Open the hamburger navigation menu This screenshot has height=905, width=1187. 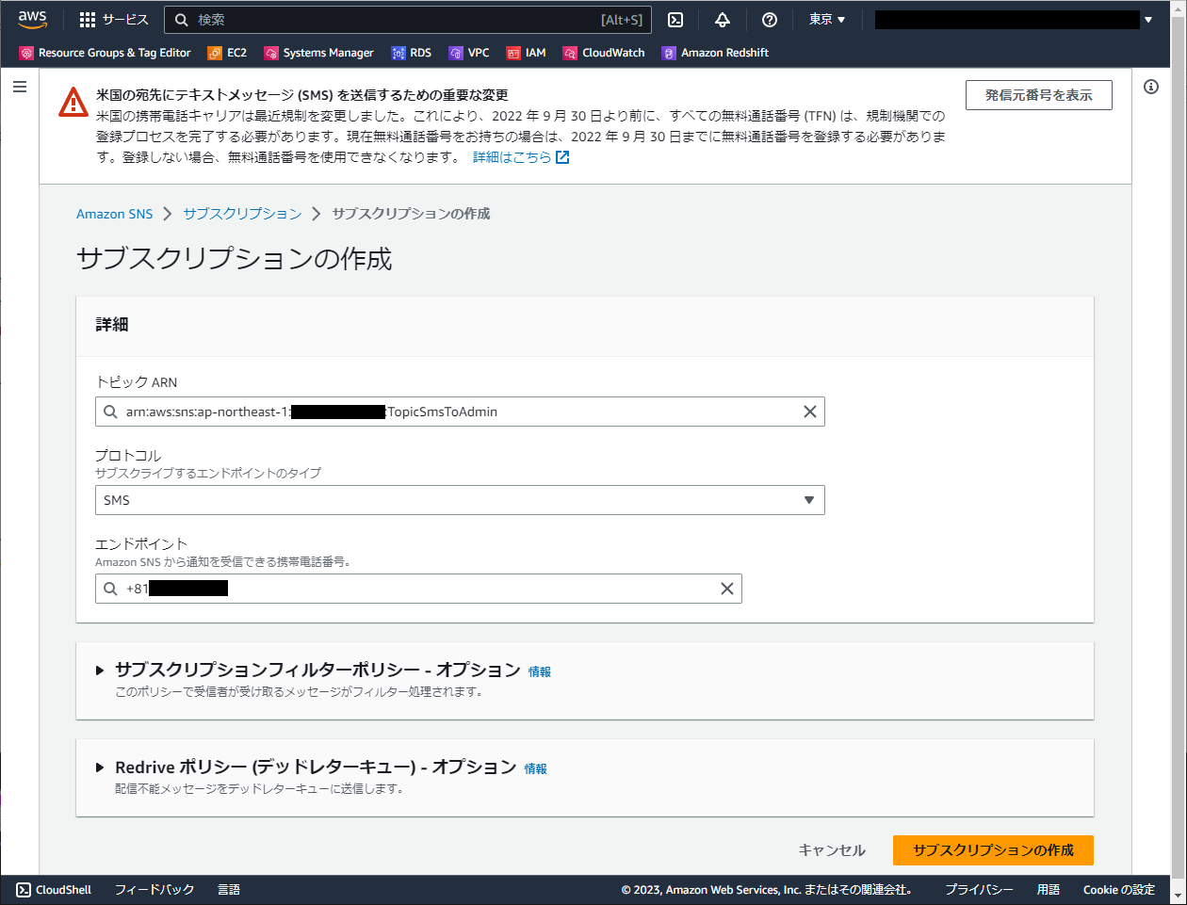point(20,86)
